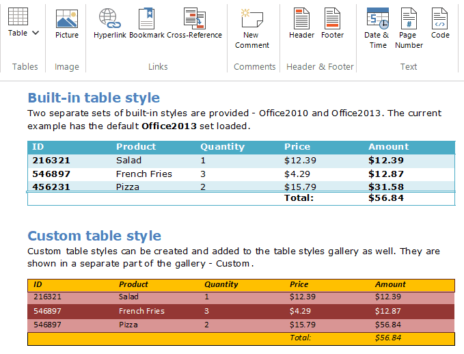Select italic 'Product' header in custom table
Screen dimensions: 464x354
coord(133,284)
